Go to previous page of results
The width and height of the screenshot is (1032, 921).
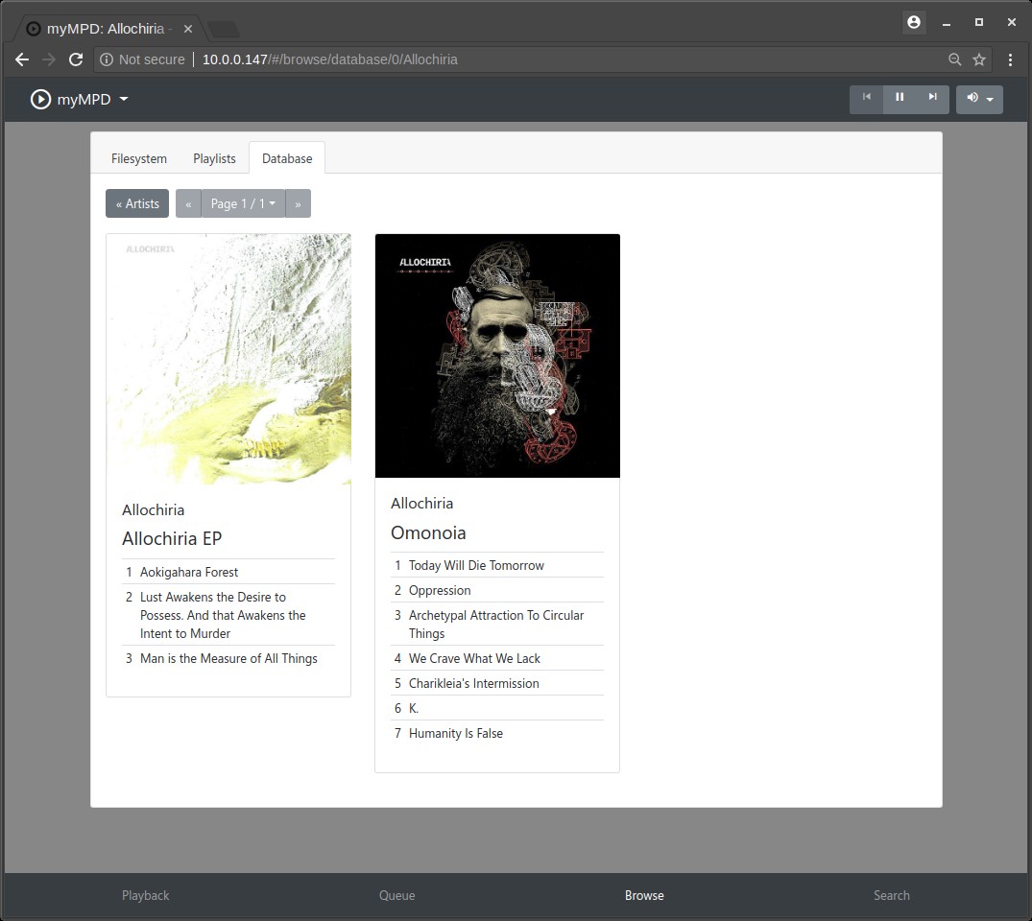pos(188,203)
